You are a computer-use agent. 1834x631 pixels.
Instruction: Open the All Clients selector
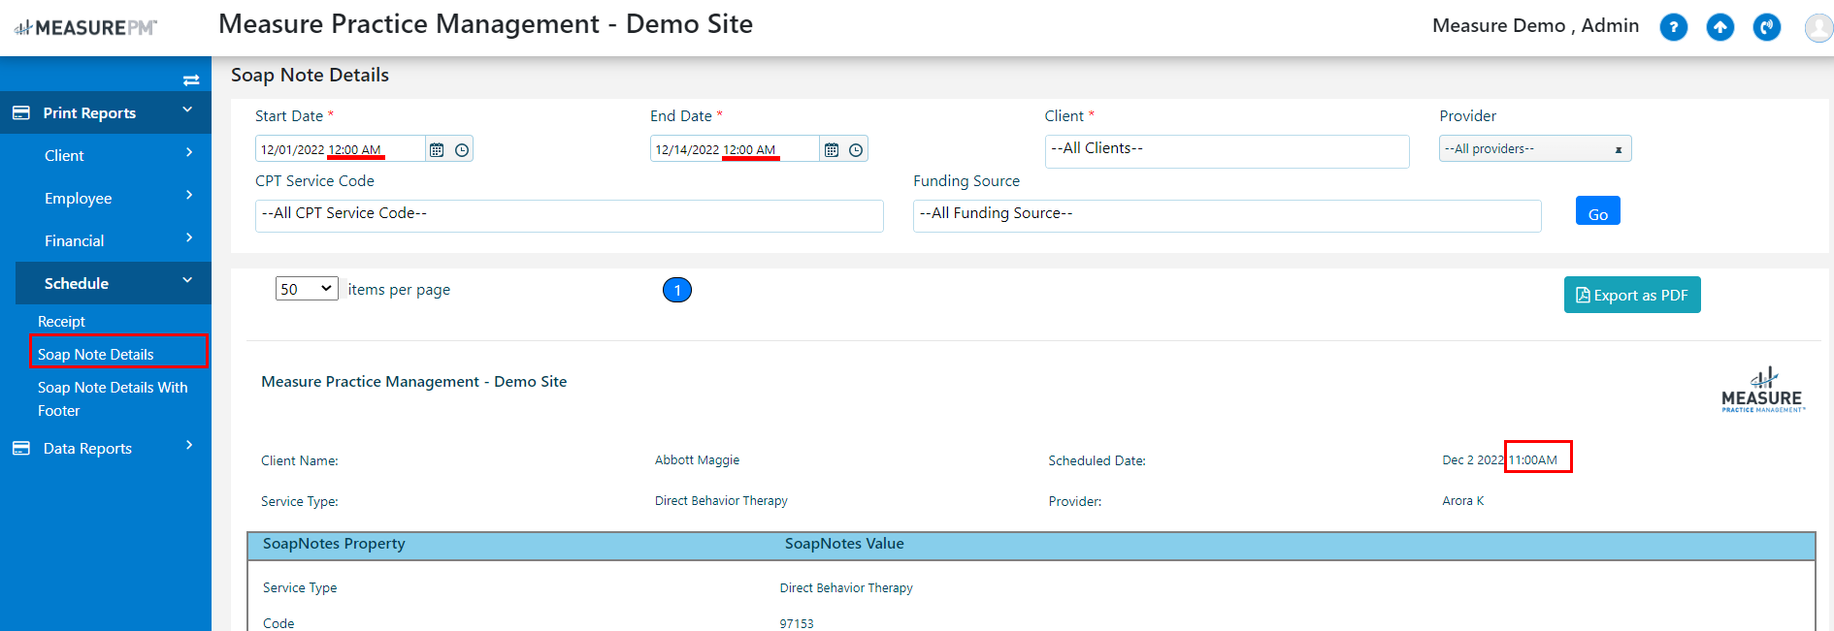1227,151
